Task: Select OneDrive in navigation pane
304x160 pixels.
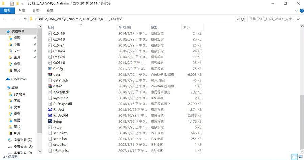Action: (19, 79)
